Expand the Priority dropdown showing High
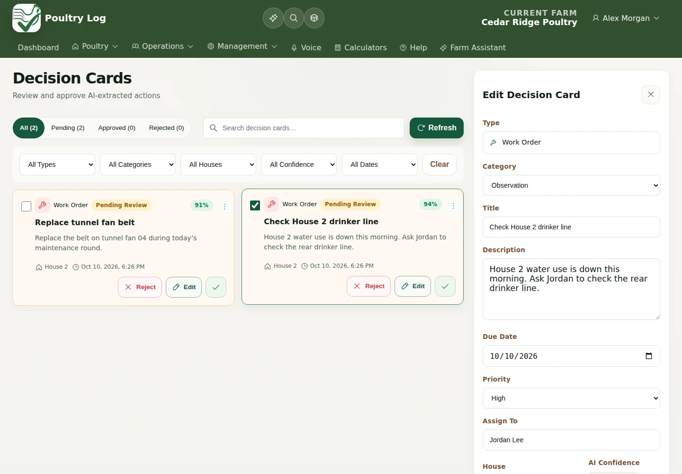 click(x=571, y=398)
